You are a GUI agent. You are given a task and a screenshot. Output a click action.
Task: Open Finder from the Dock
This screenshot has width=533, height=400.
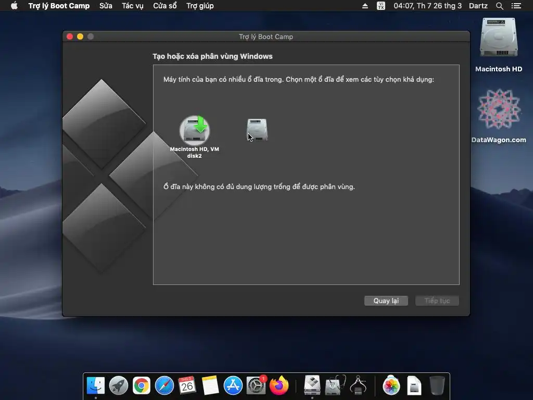coord(96,385)
